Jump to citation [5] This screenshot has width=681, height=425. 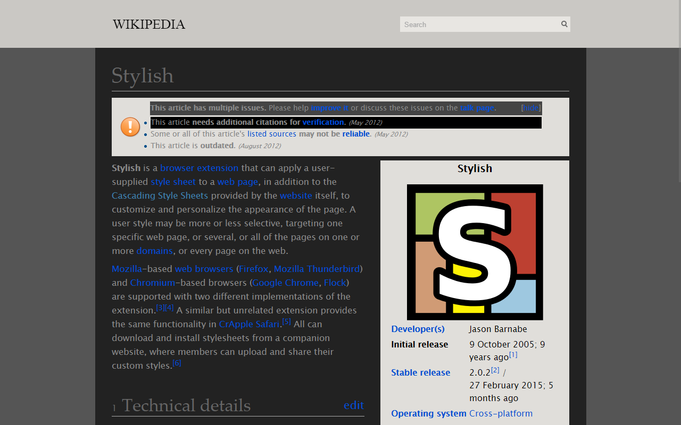(287, 321)
